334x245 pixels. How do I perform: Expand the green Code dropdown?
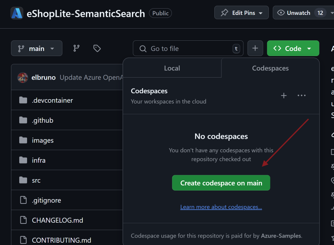293,48
